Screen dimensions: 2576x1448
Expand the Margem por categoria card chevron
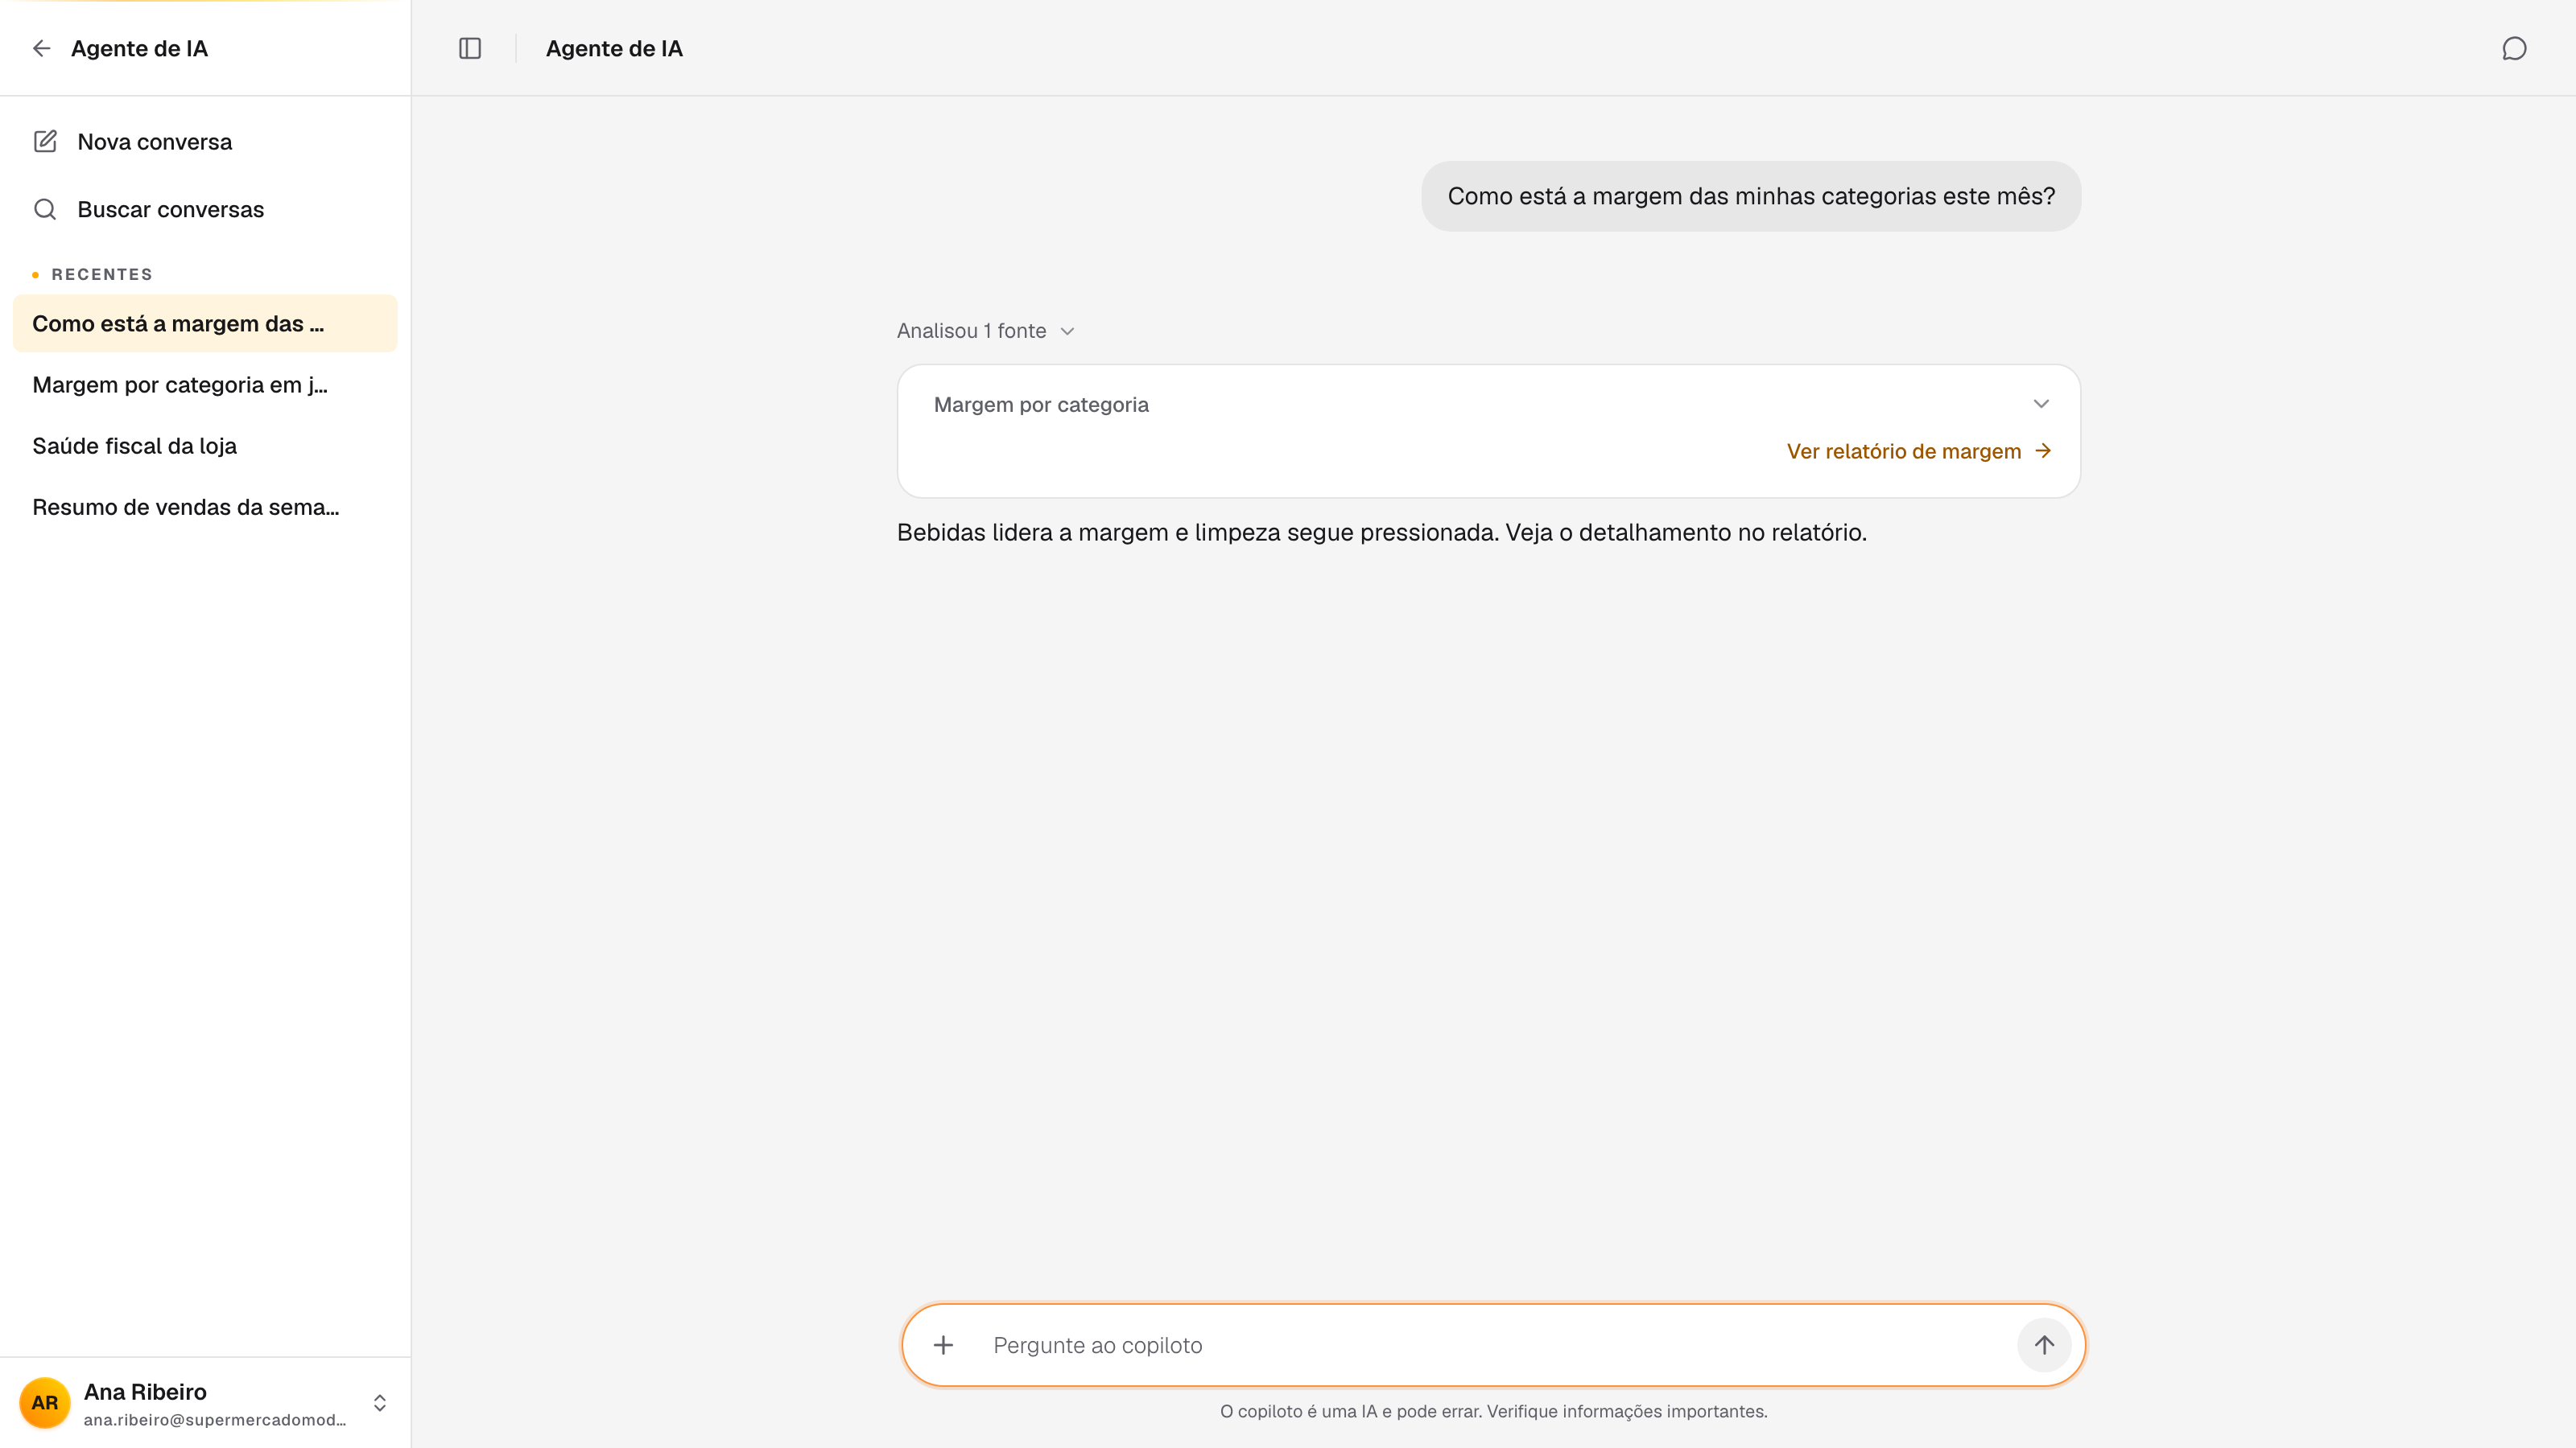click(2041, 404)
